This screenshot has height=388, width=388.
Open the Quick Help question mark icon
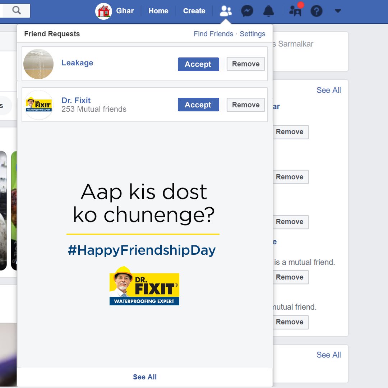tap(317, 11)
